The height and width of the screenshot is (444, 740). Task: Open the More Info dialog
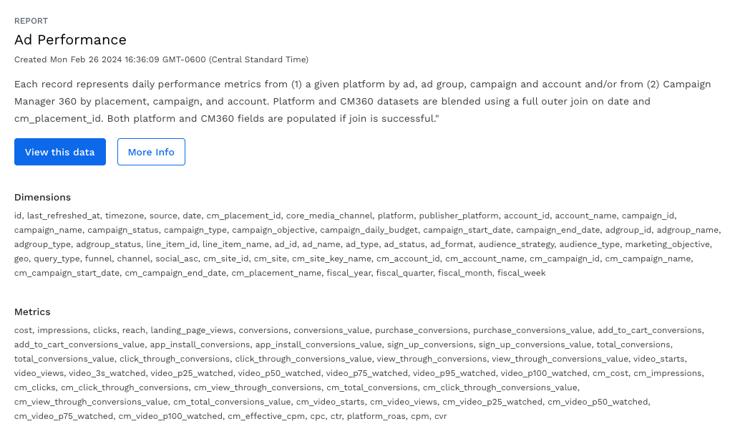[x=150, y=152]
